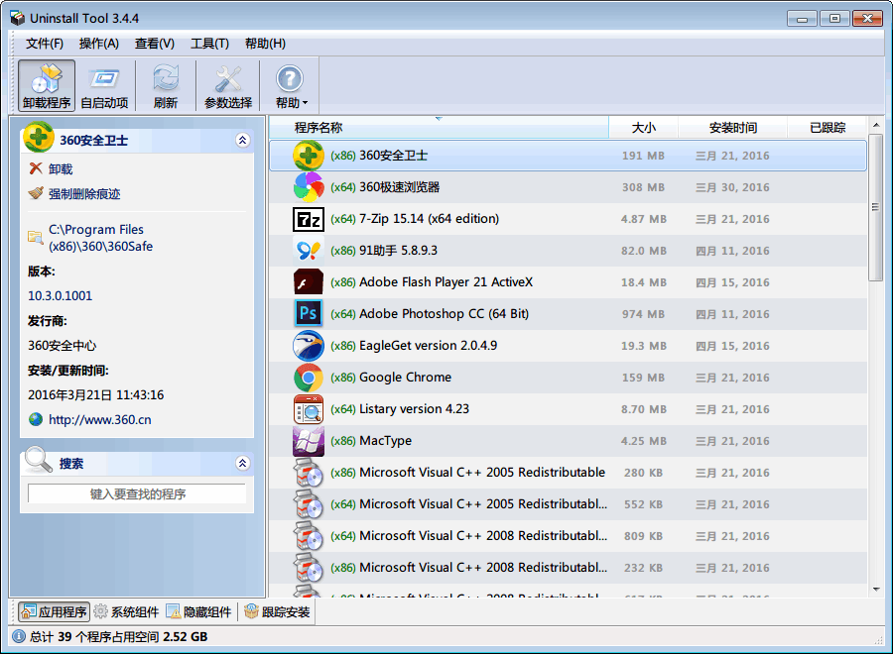Select the EagleGet eagle icon
893x654 pixels.
click(x=309, y=346)
